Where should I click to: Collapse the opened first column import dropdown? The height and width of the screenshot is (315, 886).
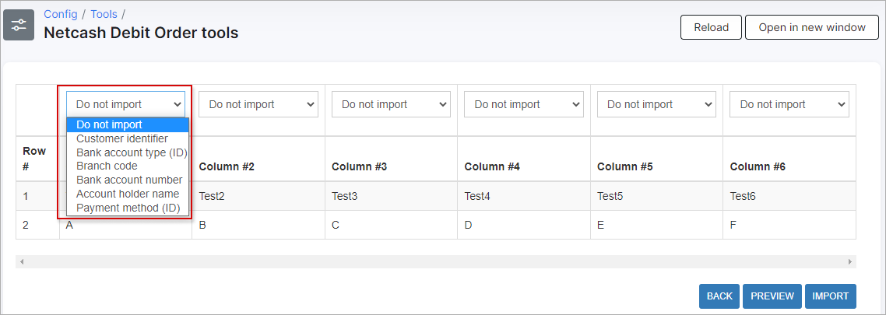pyautogui.click(x=125, y=104)
